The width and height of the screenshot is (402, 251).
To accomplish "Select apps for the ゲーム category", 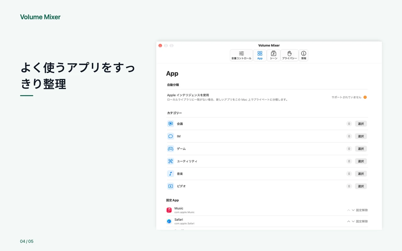I will [361, 149].
